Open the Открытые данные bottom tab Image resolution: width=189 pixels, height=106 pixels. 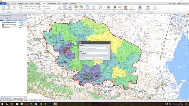click(x=6, y=98)
